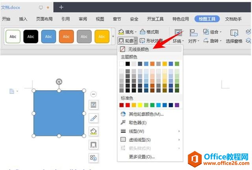Expand the Outline (轮廓) dropdown arrow

[x=136, y=41]
